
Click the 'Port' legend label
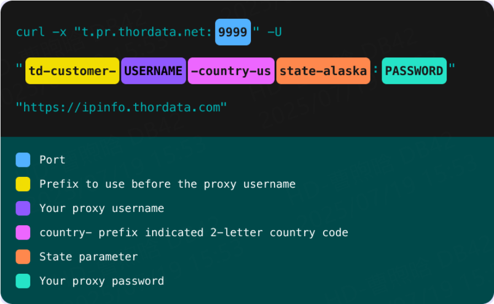(x=52, y=160)
